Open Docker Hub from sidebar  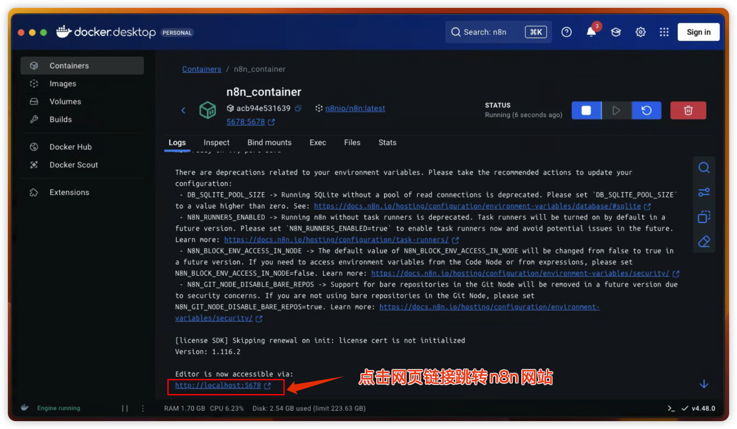click(x=82, y=147)
